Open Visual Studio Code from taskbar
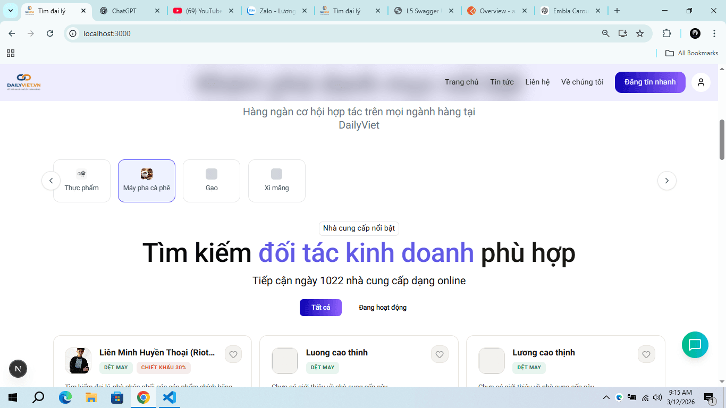Screen dimensions: 726x408 (170, 397)
